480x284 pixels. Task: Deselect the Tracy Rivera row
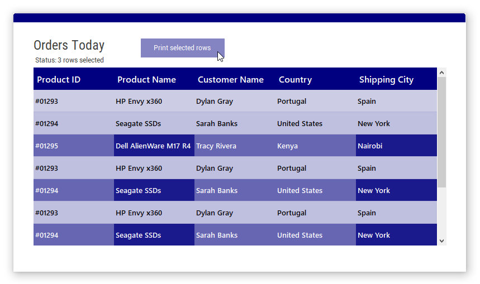(216, 146)
